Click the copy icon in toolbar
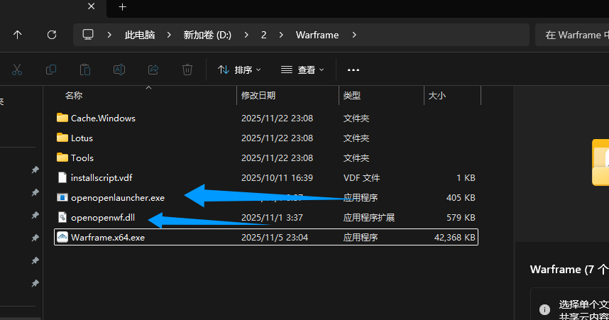 (x=51, y=70)
